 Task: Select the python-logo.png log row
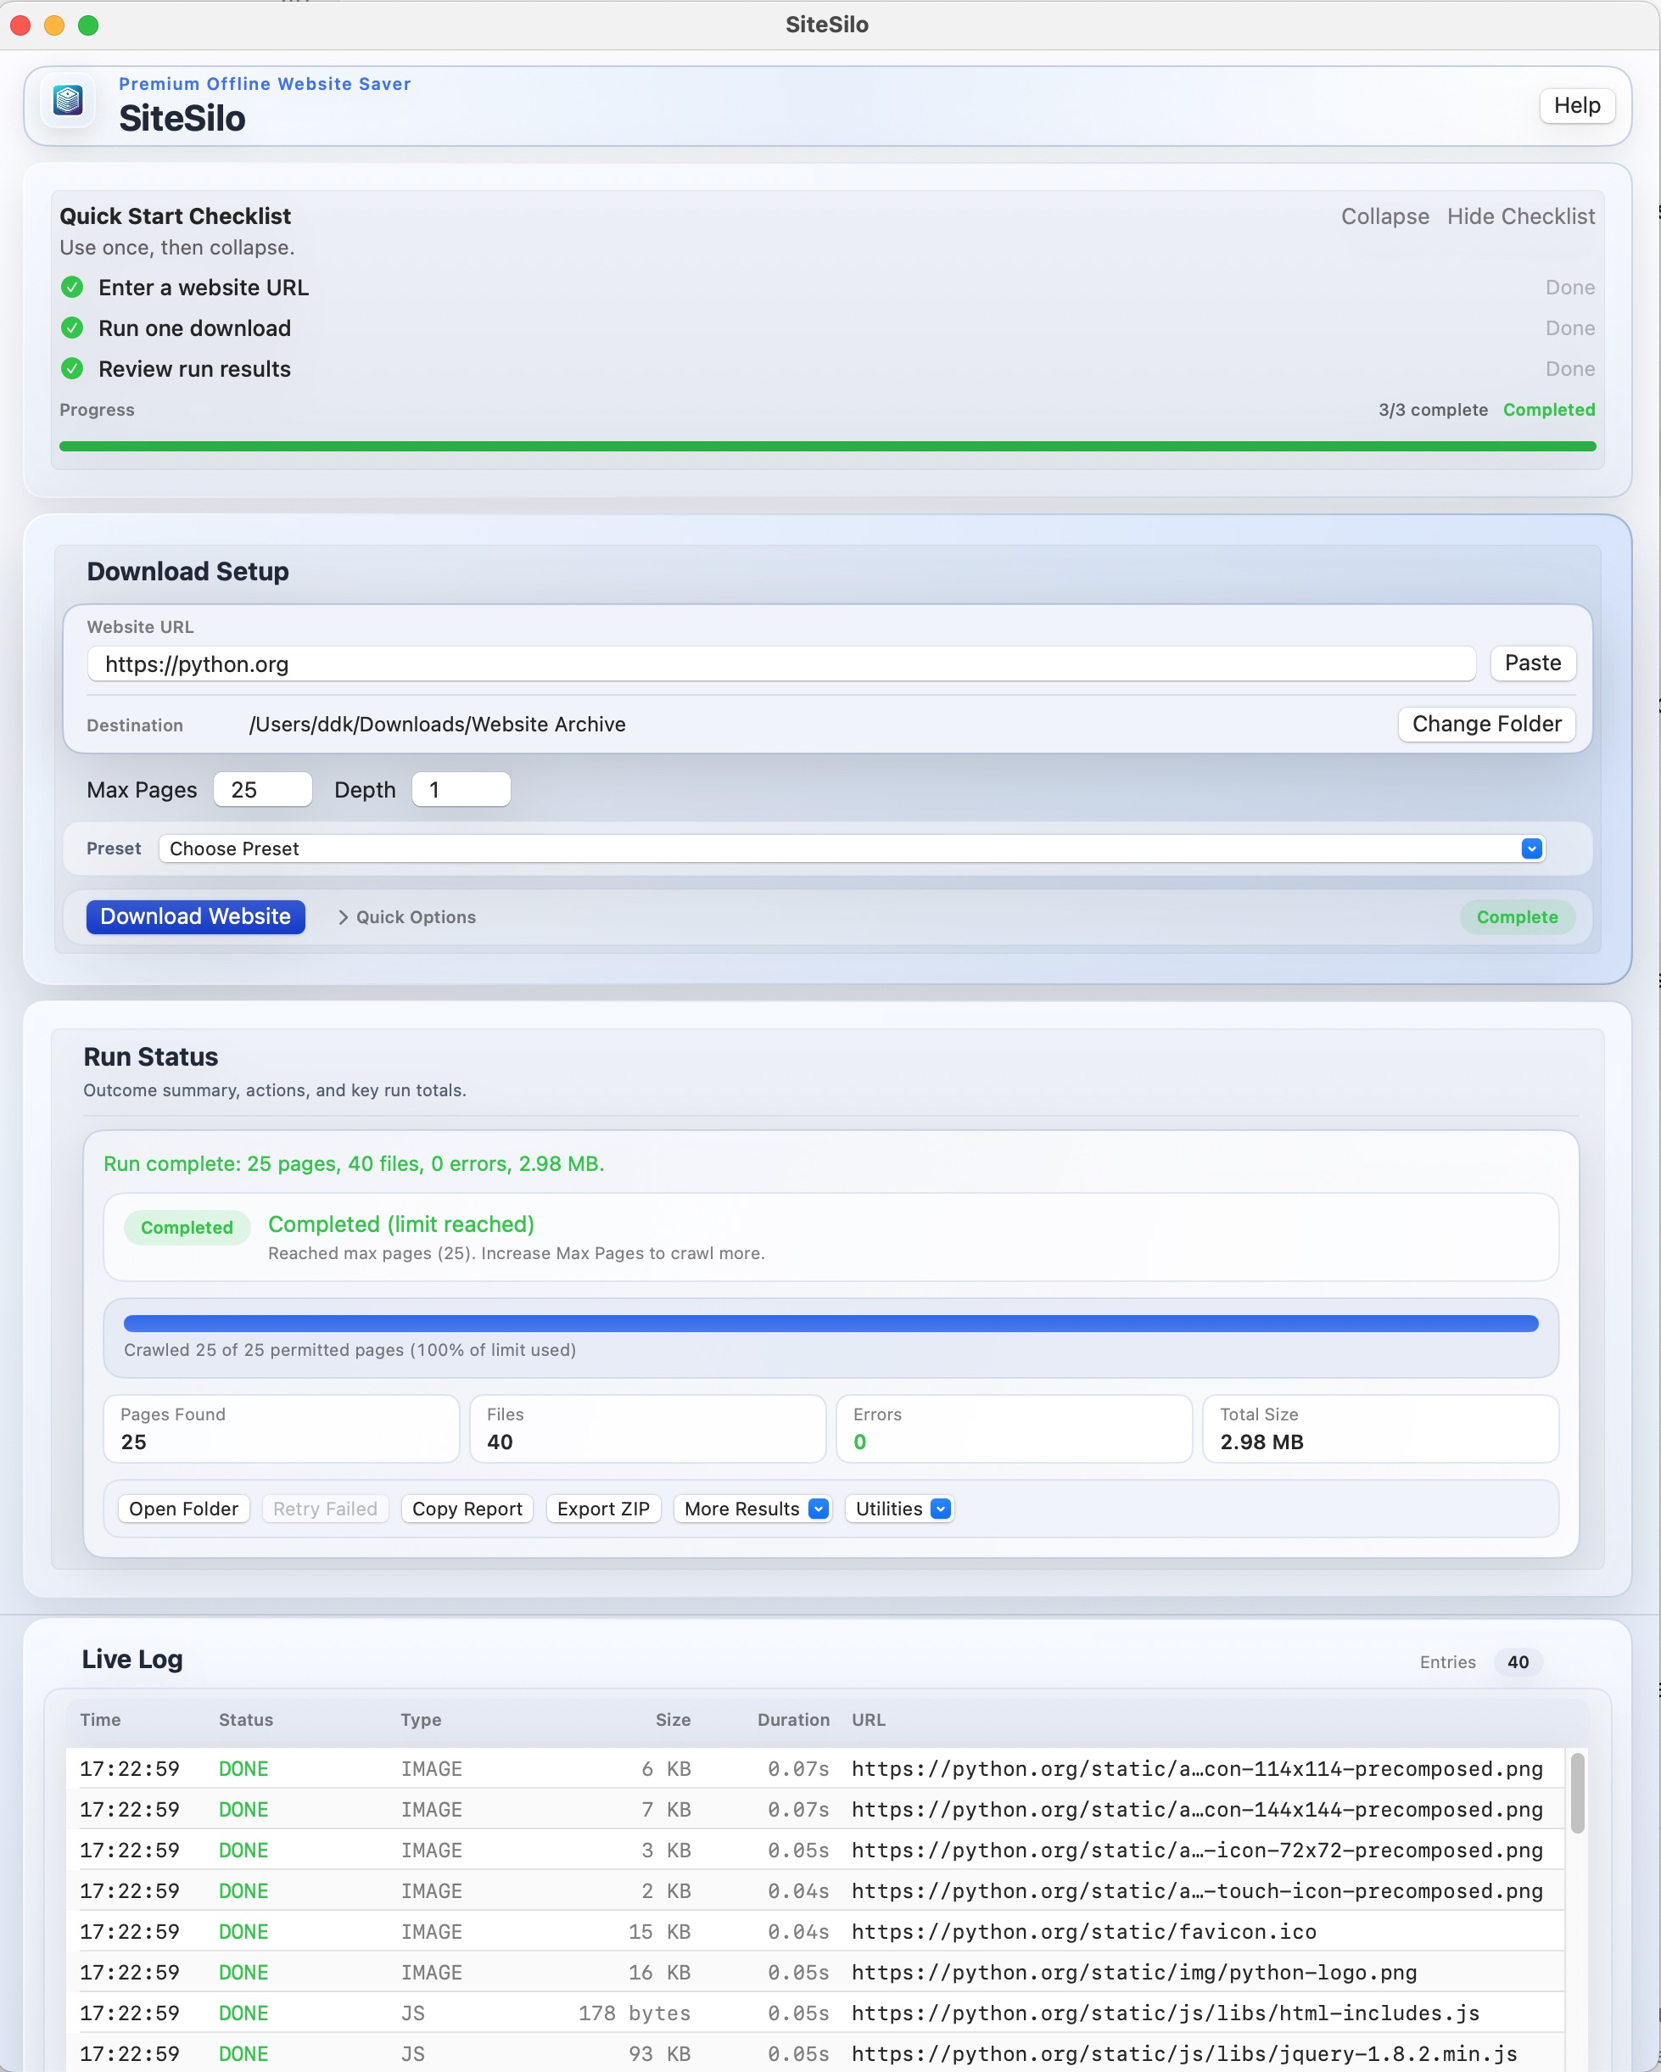point(814,1972)
